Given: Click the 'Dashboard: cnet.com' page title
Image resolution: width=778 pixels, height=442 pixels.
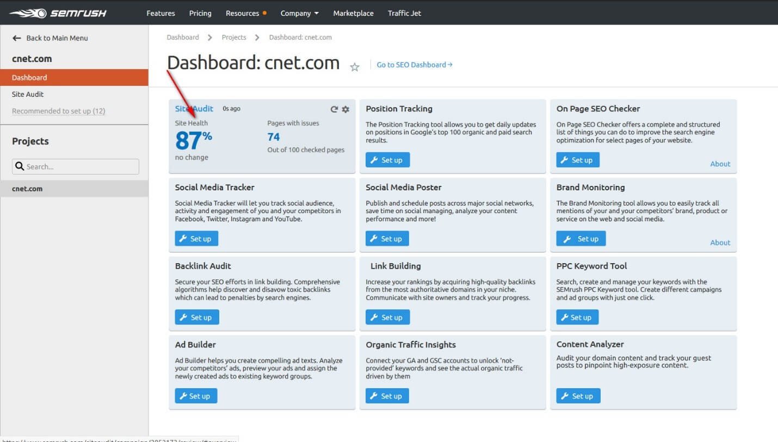Looking at the screenshot, I should click(254, 63).
